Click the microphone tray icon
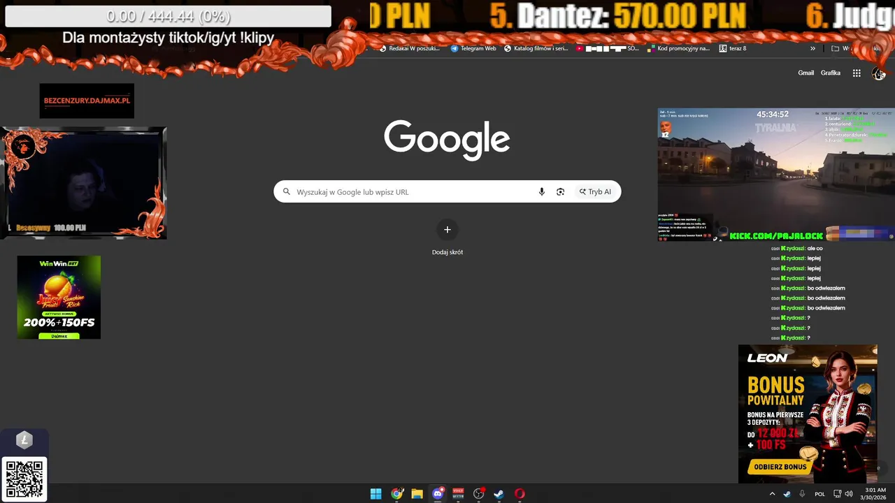 click(x=802, y=494)
